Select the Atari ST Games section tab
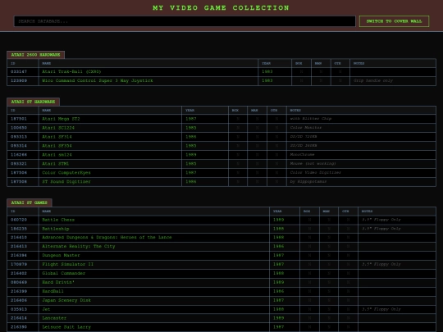This screenshot has height=332, width=443. click(30, 202)
